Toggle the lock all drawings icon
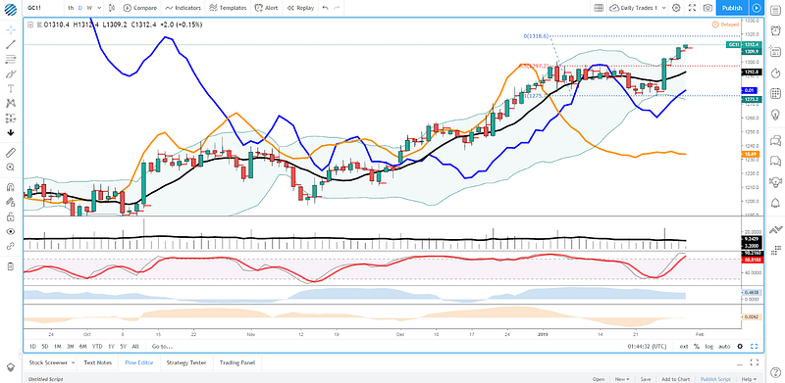 (x=11, y=217)
